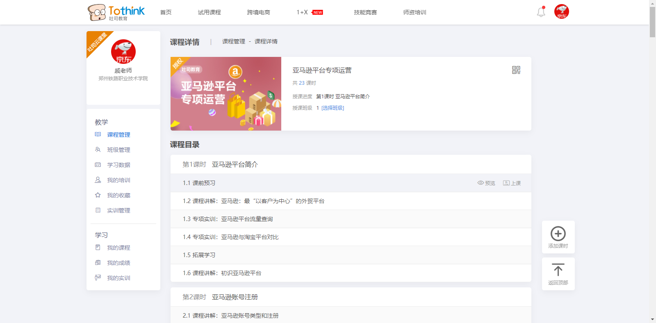Screen dimensions: 656x323
Task: Click the JD user avatar in header
Action: pos(561,11)
